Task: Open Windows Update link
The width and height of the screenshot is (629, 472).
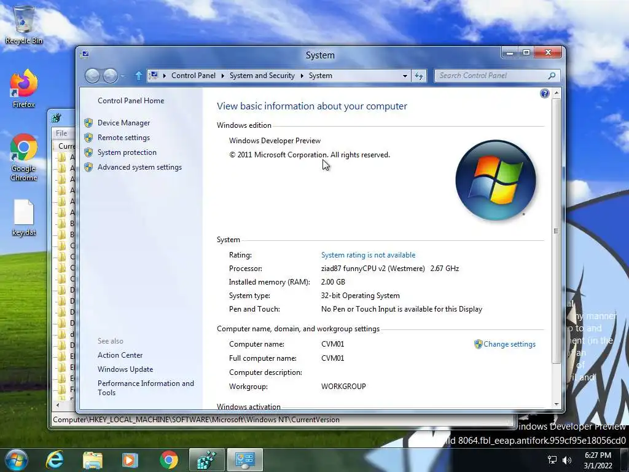Action: click(x=125, y=369)
